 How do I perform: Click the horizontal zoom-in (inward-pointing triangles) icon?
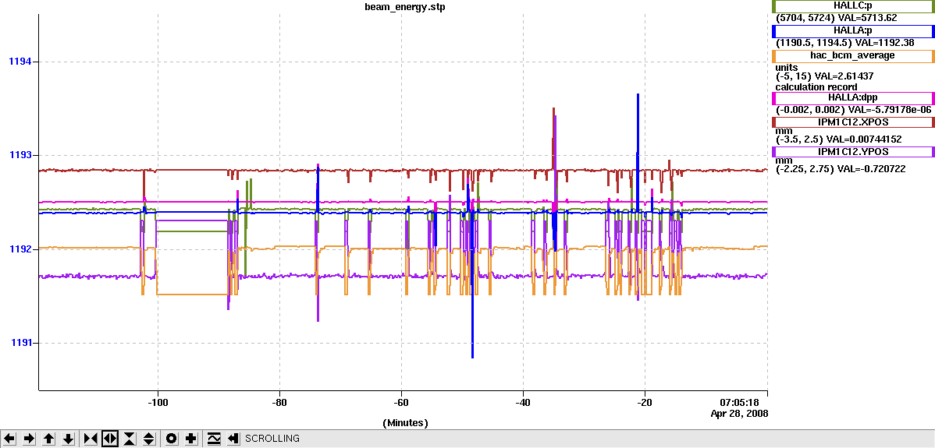[x=91, y=439]
